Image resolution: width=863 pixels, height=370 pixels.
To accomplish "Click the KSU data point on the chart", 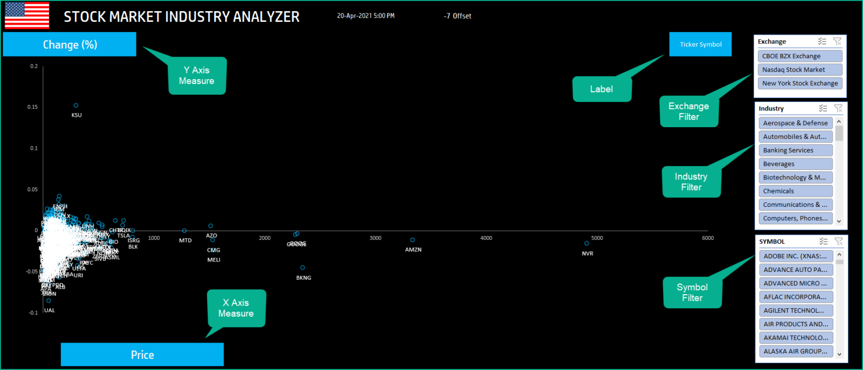I will pyautogui.click(x=76, y=105).
